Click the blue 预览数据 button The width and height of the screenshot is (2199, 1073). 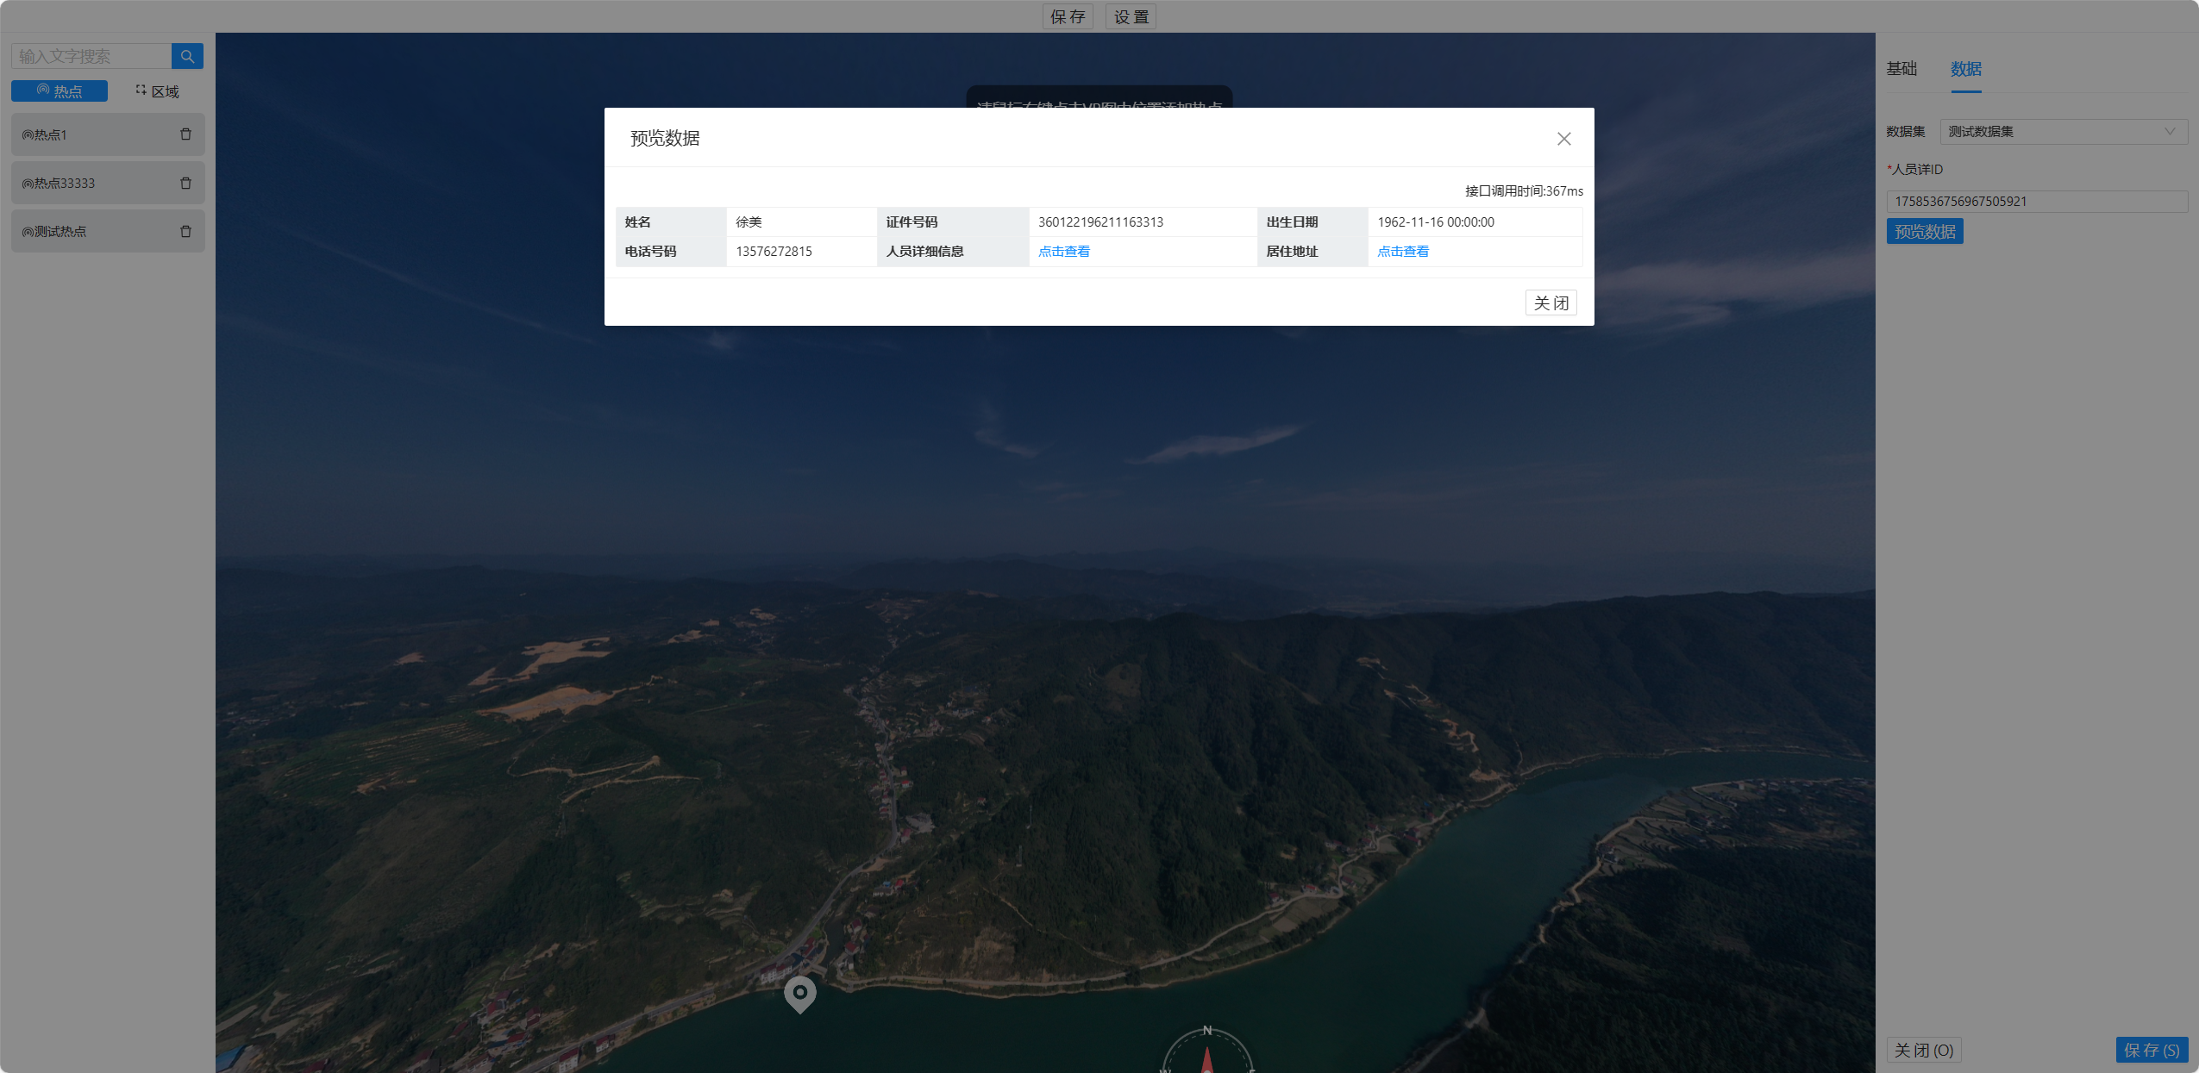[1925, 232]
